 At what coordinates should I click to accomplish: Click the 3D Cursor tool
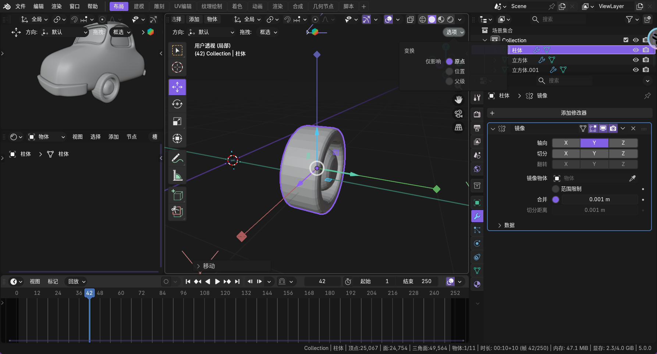[x=177, y=68]
